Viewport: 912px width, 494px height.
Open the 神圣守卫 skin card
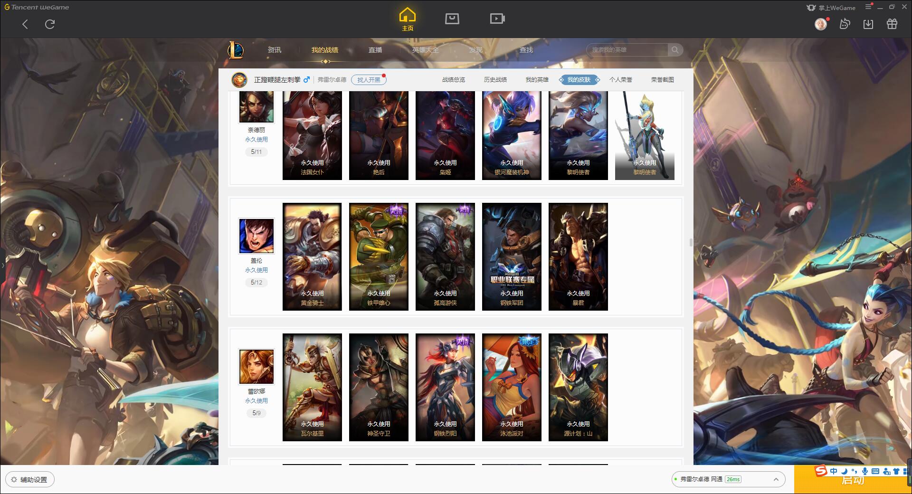click(x=379, y=388)
